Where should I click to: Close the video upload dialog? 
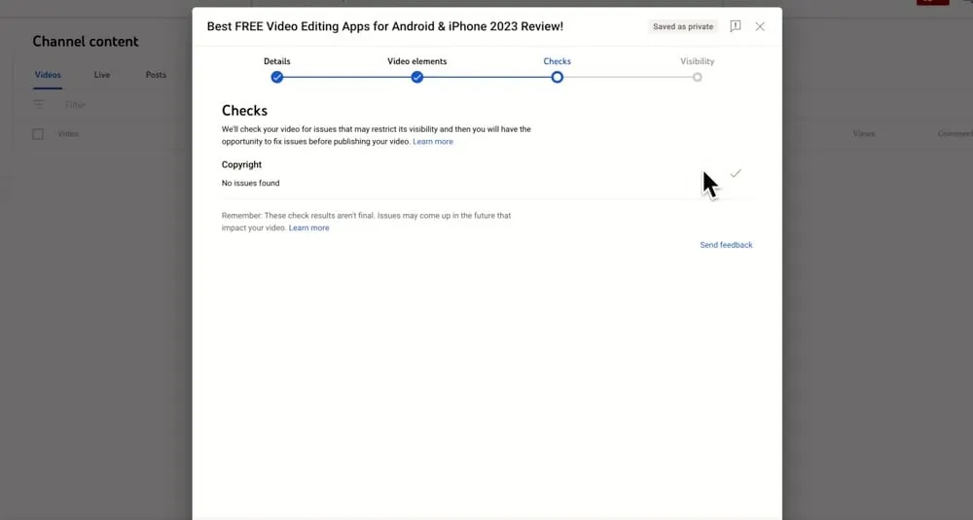click(760, 26)
